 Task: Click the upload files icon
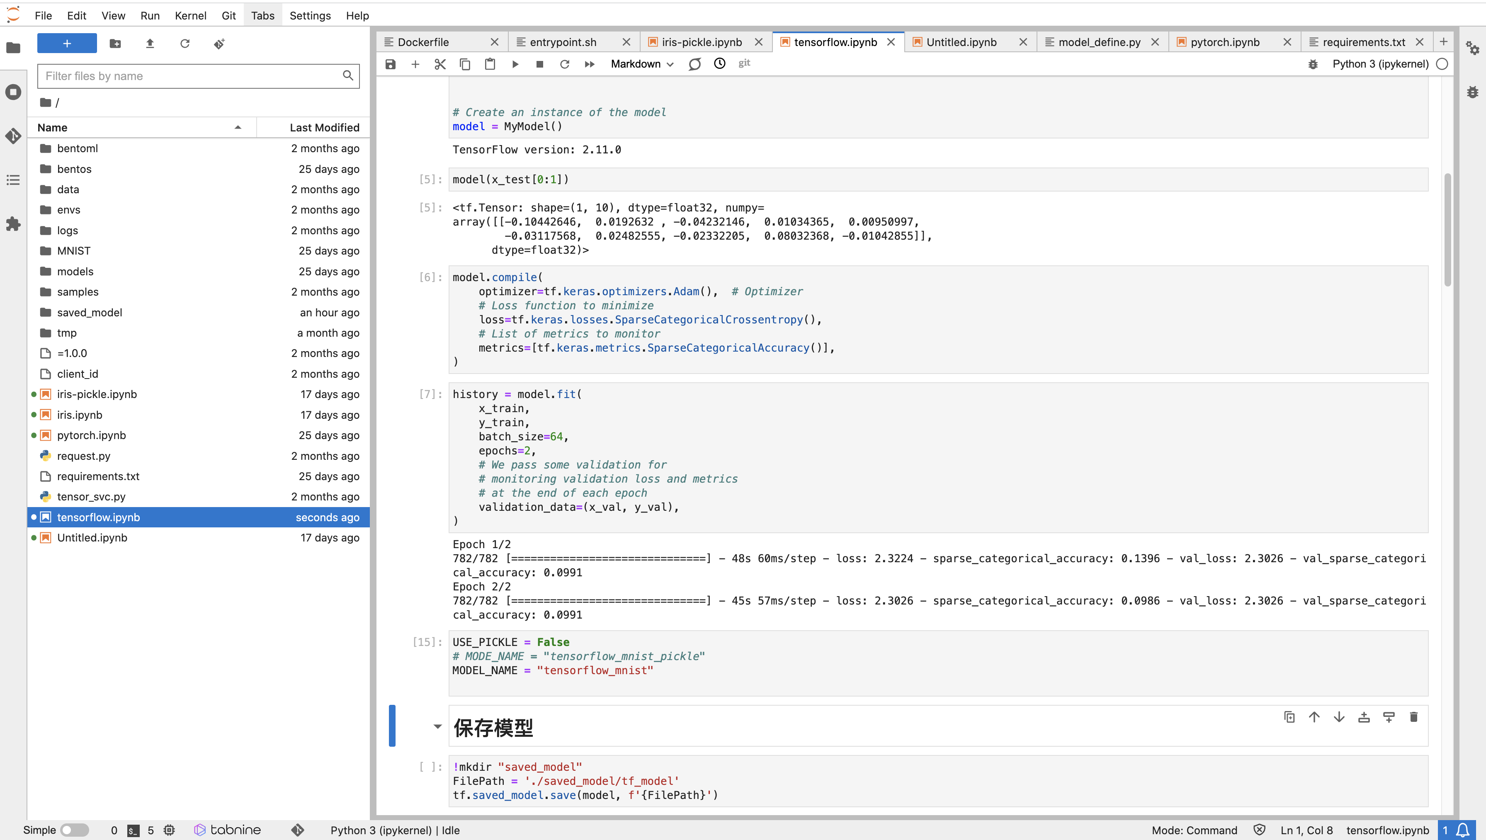(150, 43)
